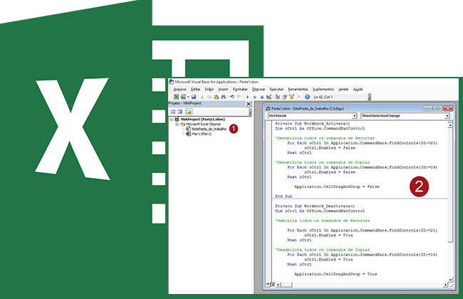Click the View Microsoft Excel toolbar icon
The width and height of the screenshot is (463, 299).
pyautogui.click(x=176, y=97)
